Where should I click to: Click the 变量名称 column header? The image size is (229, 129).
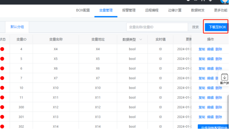tap(56, 39)
